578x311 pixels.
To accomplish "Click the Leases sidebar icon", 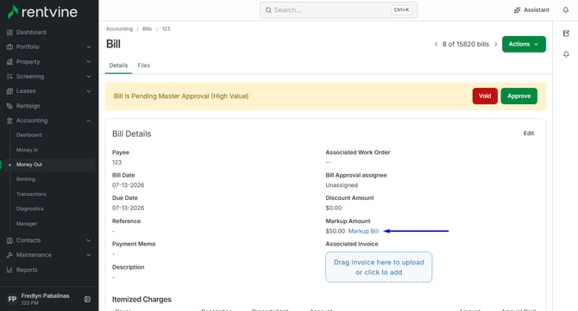I will [10, 91].
